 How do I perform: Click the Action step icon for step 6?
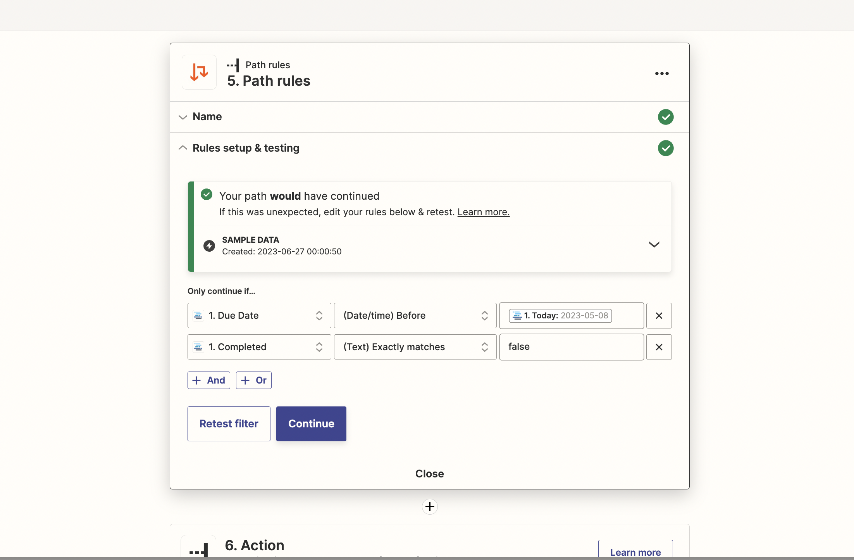[198, 551]
